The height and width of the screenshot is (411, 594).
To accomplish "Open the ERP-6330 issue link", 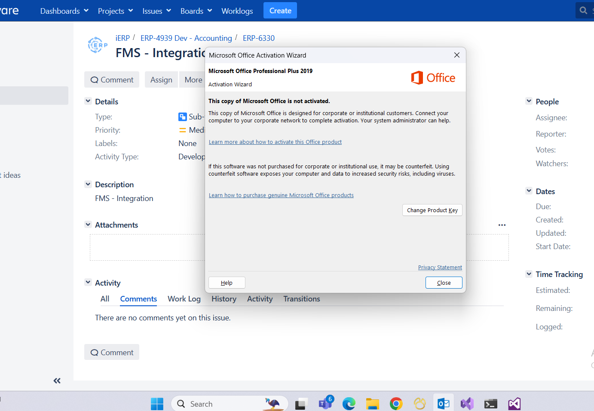I will [x=259, y=38].
